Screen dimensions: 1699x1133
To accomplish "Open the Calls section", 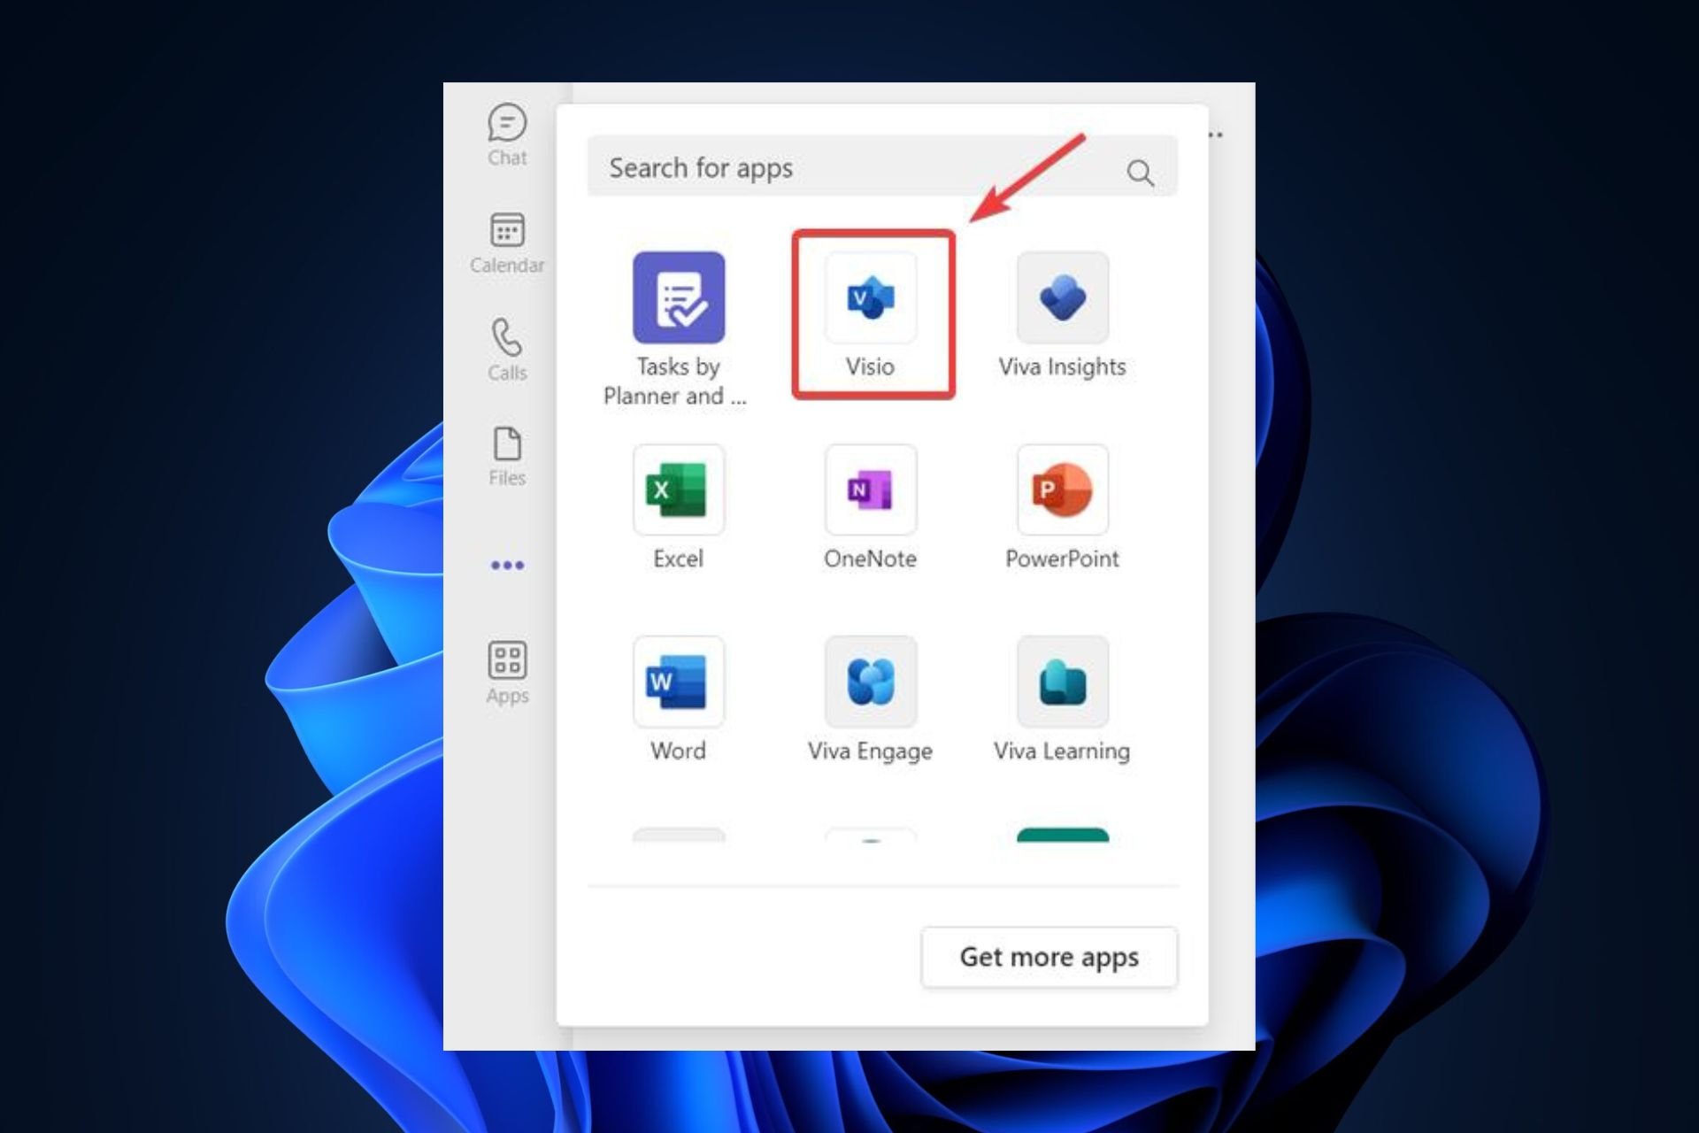I will point(507,350).
